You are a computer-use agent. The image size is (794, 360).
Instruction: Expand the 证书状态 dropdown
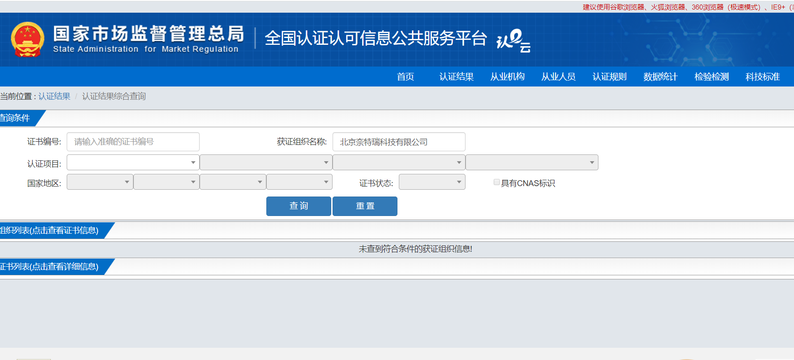[x=432, y=182]
